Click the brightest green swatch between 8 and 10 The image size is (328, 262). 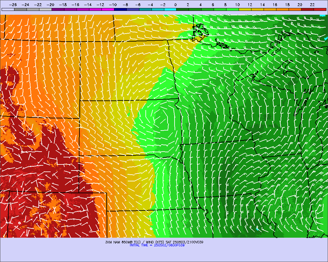coord(233,9)
